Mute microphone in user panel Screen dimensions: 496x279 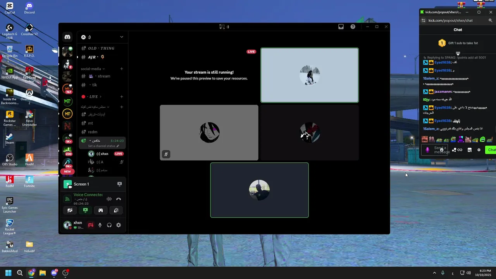[x=100, y=225]
